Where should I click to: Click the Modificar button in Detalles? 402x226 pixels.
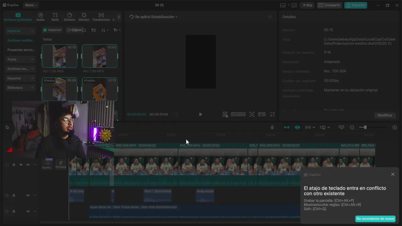point(385,115)
